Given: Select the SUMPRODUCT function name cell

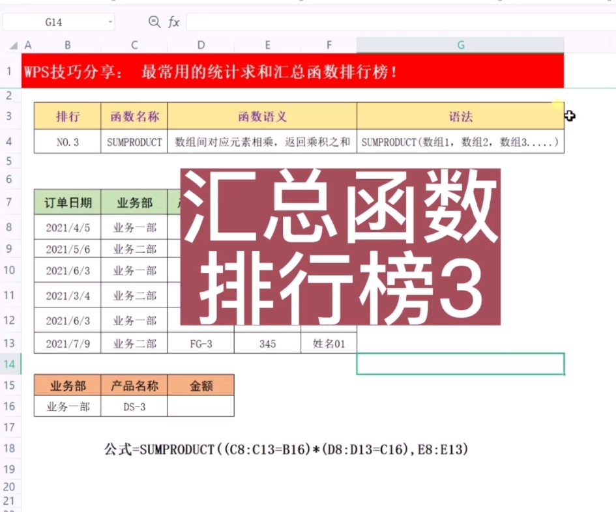Looking at the screenshot, I should 134,141.
